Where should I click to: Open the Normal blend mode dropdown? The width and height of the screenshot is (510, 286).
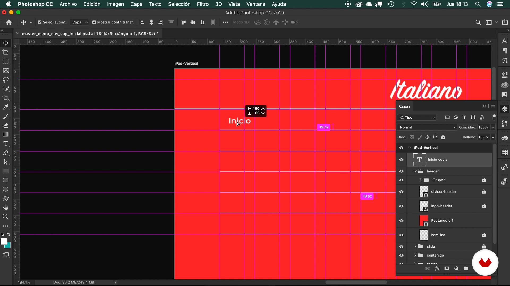(x=427, y=127)
